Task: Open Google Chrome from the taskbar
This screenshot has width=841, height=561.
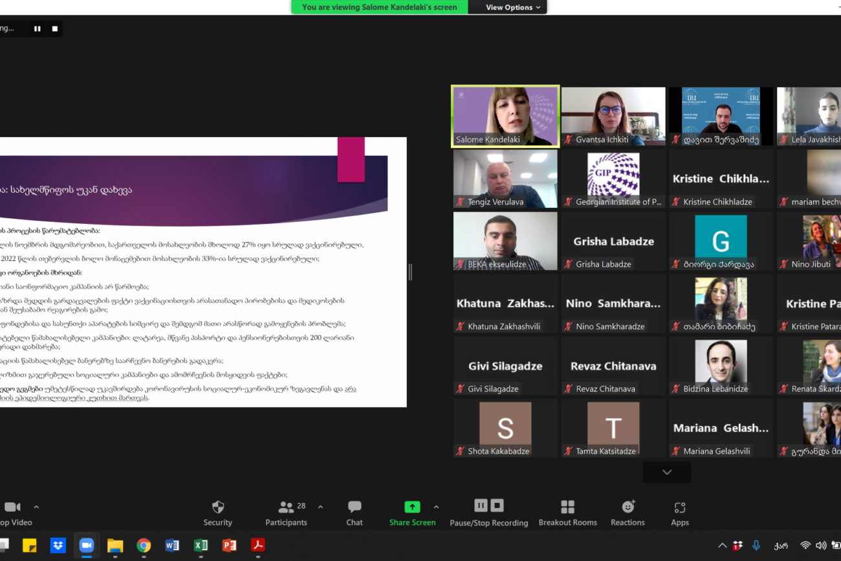Action: point(144,545)
